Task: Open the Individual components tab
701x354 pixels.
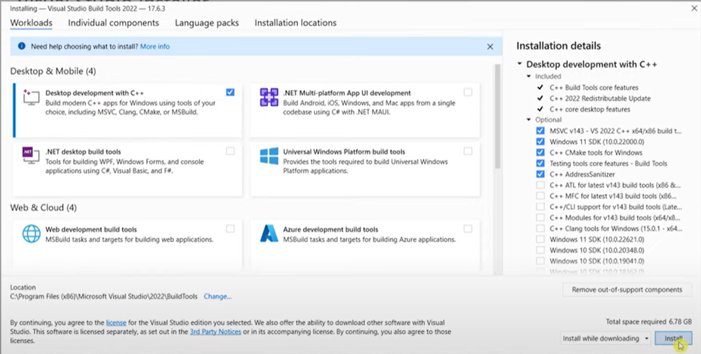Action: 113,23
